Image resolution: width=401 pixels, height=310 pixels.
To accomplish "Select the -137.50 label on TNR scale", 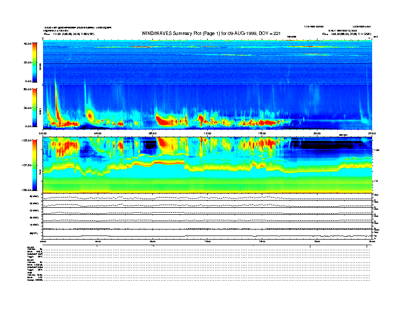I will pos(26,165).
